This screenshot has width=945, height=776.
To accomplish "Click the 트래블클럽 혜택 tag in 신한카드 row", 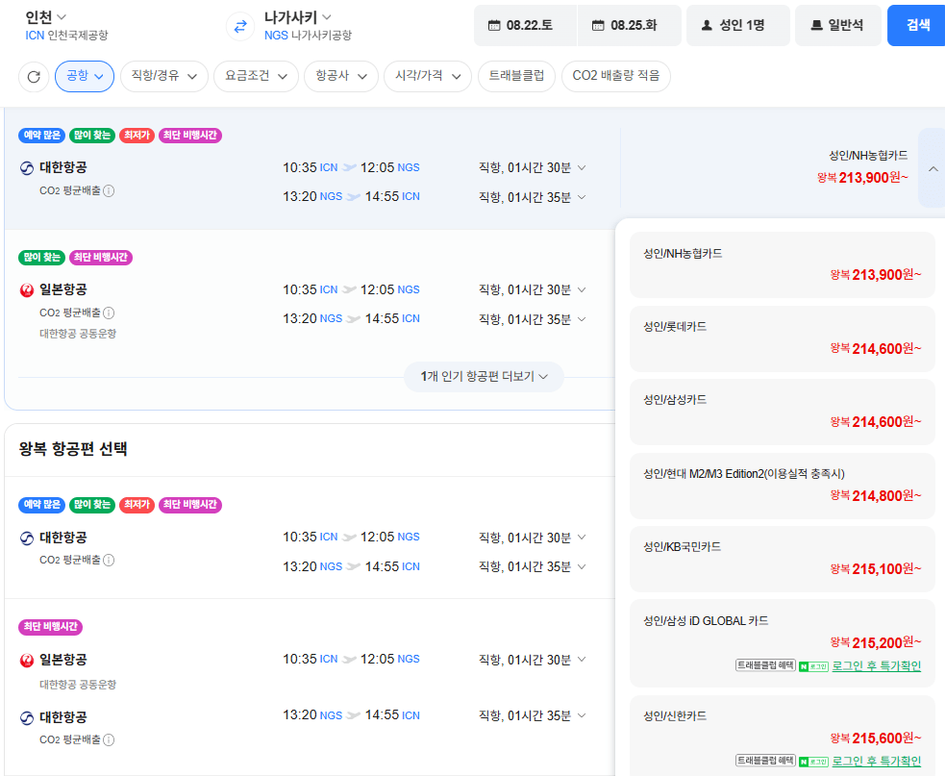I will (765, 761).
